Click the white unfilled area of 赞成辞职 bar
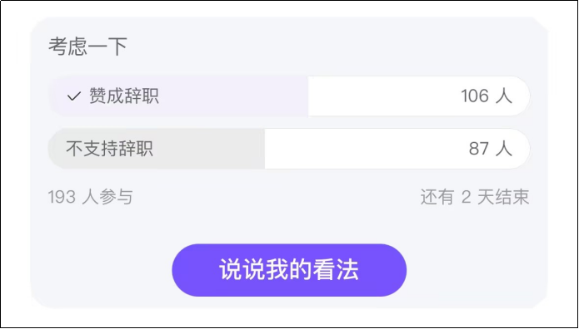This screenshot has width=579, height=329. point(384,96)
